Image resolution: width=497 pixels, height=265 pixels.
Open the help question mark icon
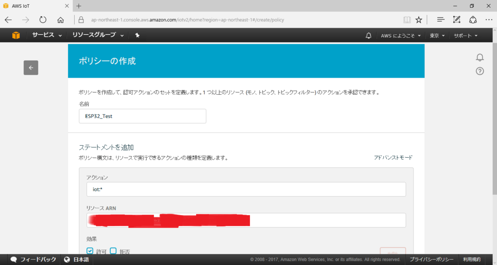[480, 71]
